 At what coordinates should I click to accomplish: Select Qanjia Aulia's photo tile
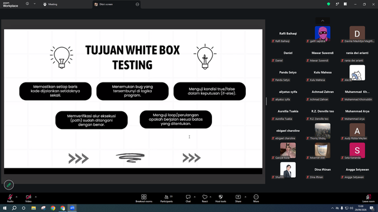point(288,151)
